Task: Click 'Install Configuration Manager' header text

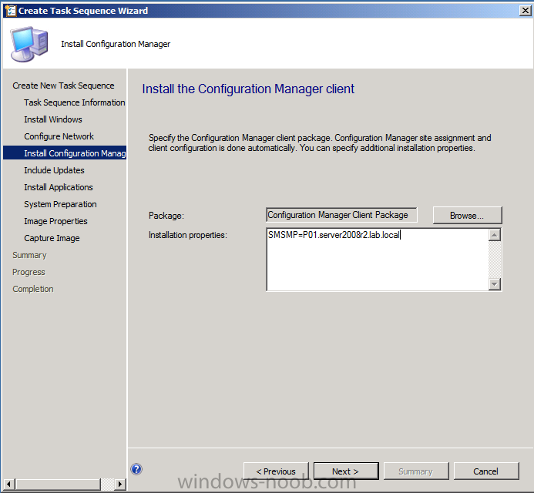Action: pyautogui.click(x=116, y=44)
